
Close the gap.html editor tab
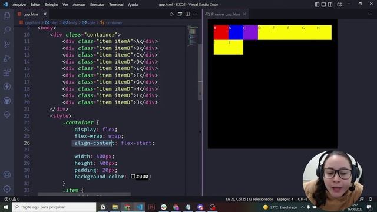pyautogui.click(x=45, y=14)
